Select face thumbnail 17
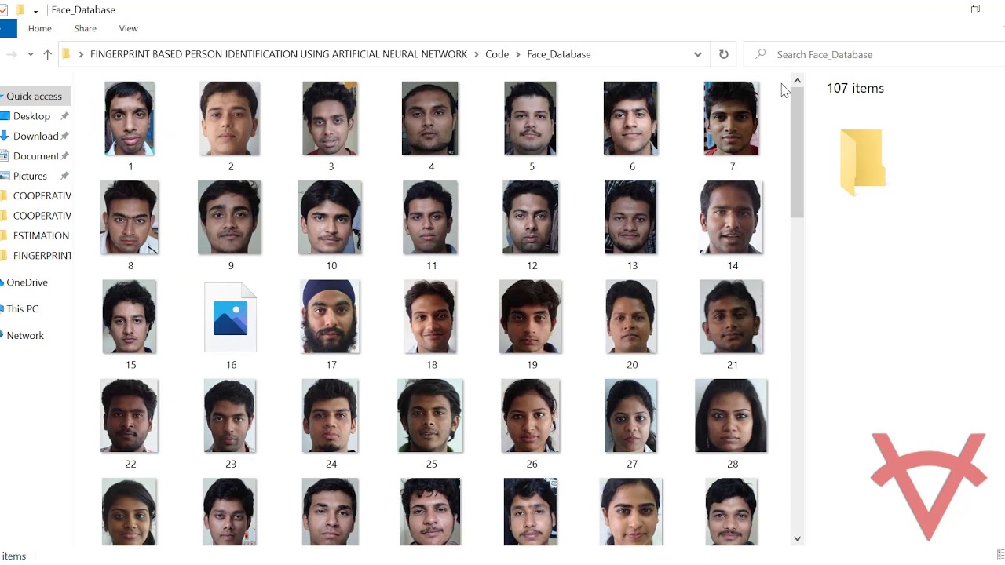This screenshot has width=1005, height=565. pos(331,317)
